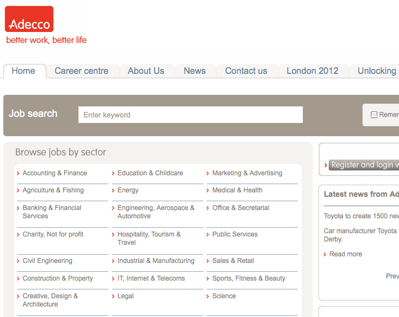Browse Science jobs
Screen dimensions: 399x317
click(224, 296)
